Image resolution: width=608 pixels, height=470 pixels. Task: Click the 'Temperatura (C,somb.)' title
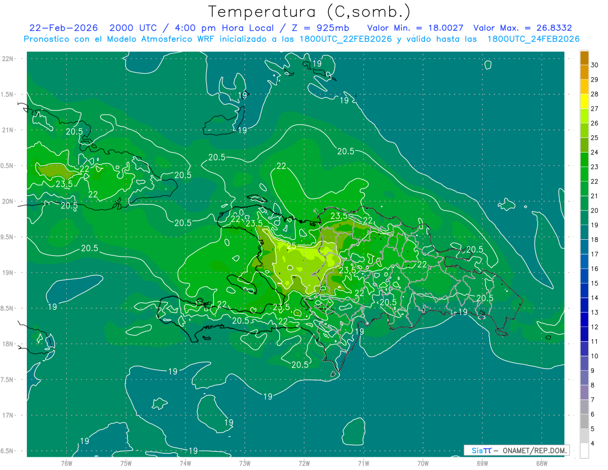(309, 11)
